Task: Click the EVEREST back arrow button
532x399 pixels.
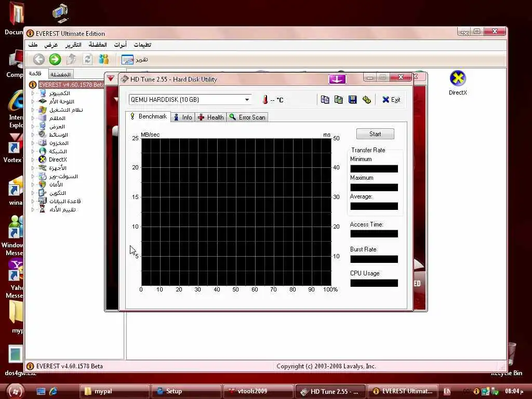Action: pos(38,59)
